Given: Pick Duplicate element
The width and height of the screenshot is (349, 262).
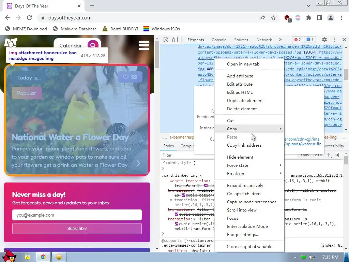Looking at the screenshot, I should point(249,101).
